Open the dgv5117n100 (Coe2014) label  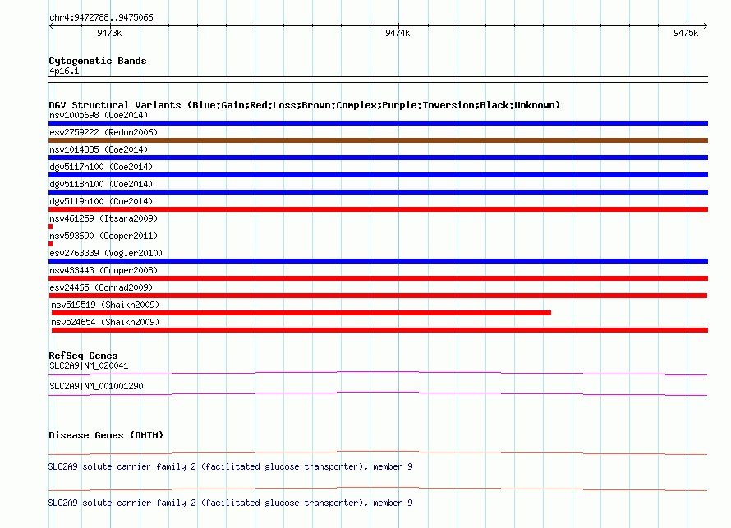pos(101,167)
